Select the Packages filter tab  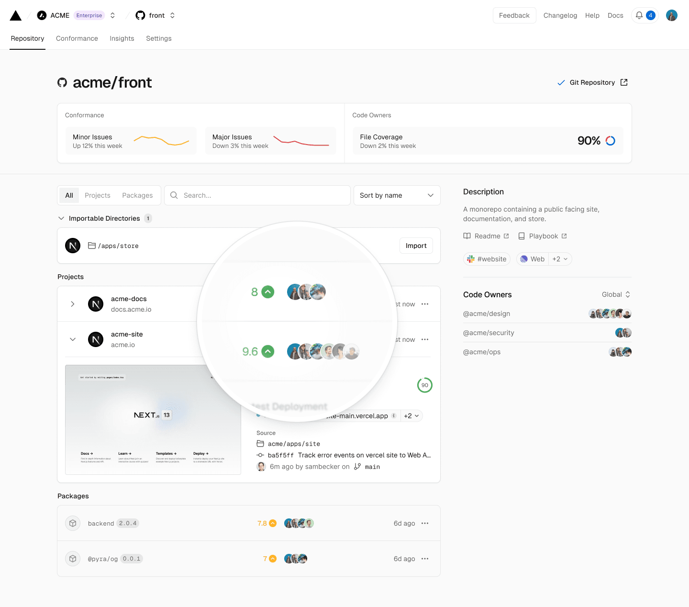tap(137, 195)
